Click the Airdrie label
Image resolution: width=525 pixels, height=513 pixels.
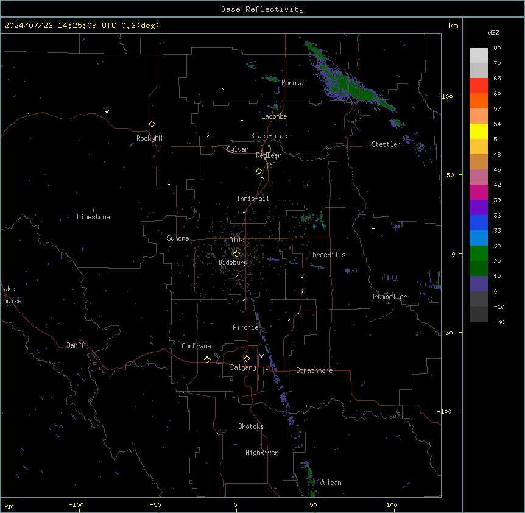pos(245,328)
